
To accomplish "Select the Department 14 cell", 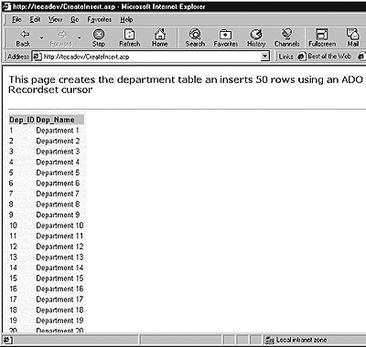I will pyautogui.click(x=59, y=268).
